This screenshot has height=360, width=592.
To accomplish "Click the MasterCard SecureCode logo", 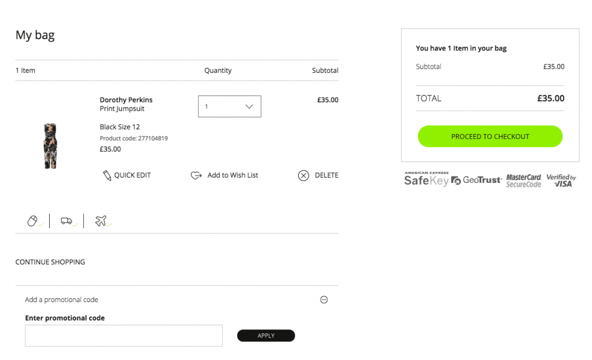I will (524, 181).
